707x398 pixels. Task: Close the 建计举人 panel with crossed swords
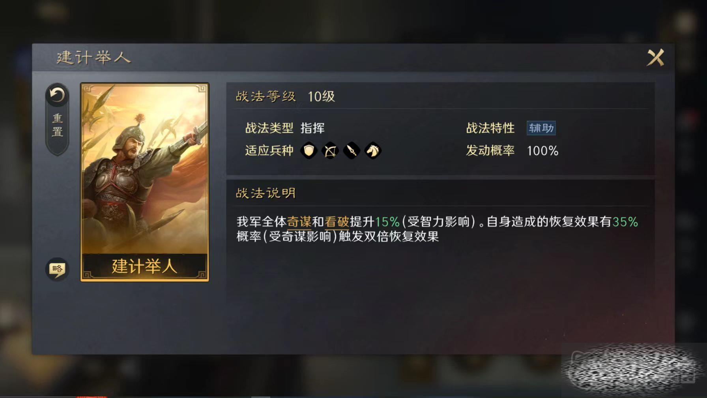click(x=655, y=58)
